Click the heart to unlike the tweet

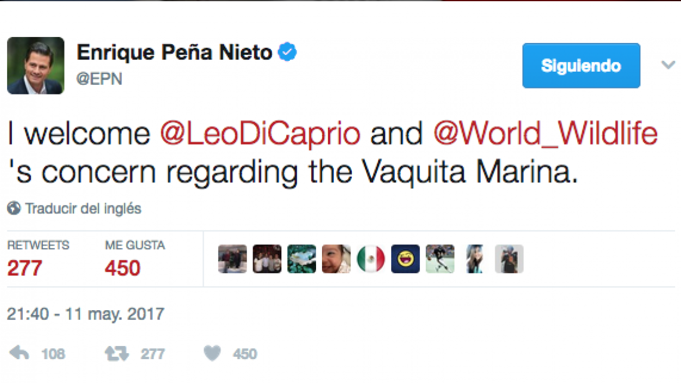click(213, 353)
